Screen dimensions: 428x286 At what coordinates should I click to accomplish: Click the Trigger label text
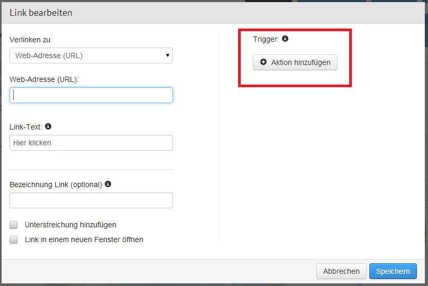pyautogui.click(x=266, y=39)
